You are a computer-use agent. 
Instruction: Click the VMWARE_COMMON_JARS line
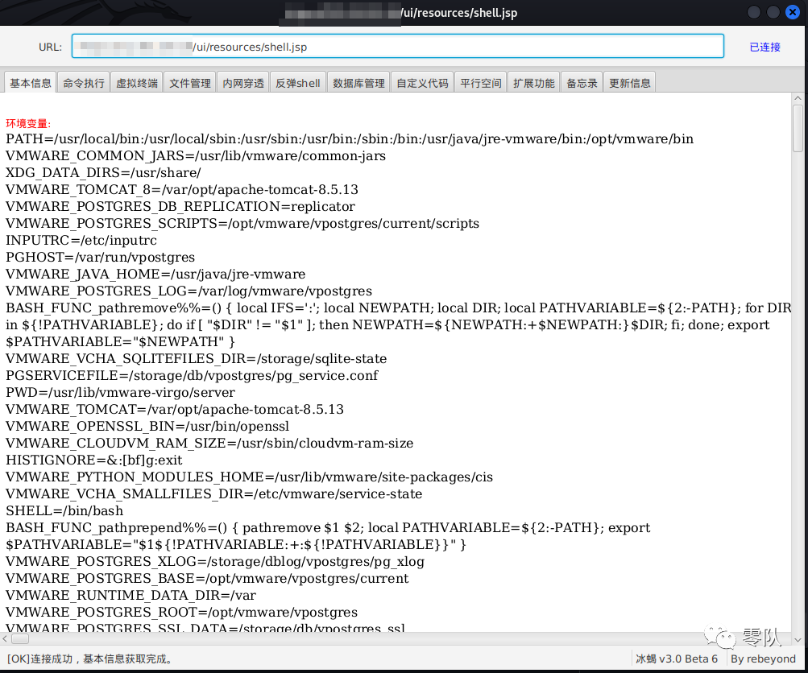click(195, 156)
